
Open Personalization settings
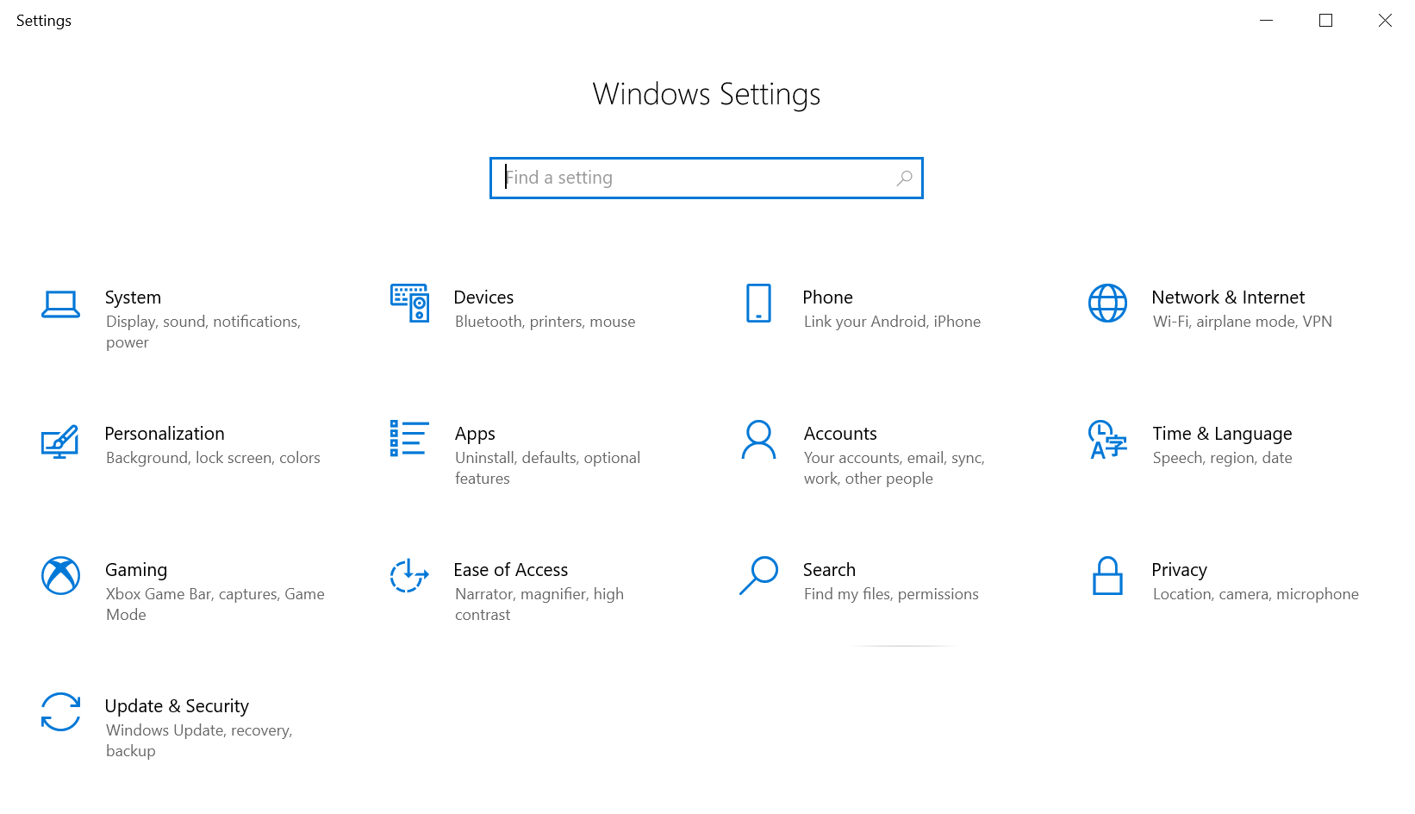click(165, 433)
